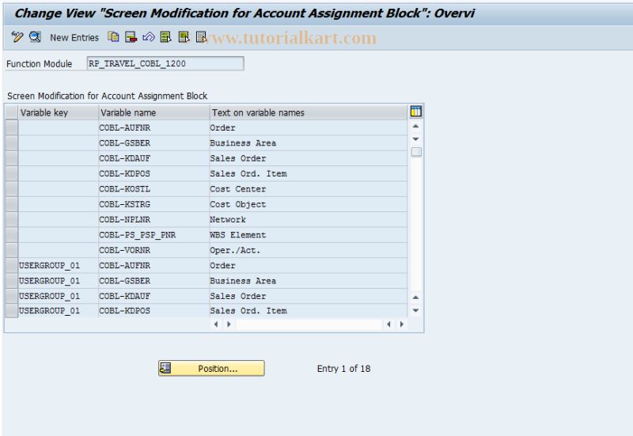This screenshot has width=633, height=436.
Task: Click the Variable name column header
Action: point(154,112)
